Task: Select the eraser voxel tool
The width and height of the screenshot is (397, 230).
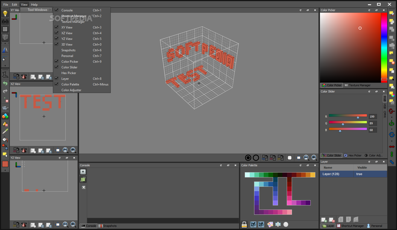Action: point(5,124)
